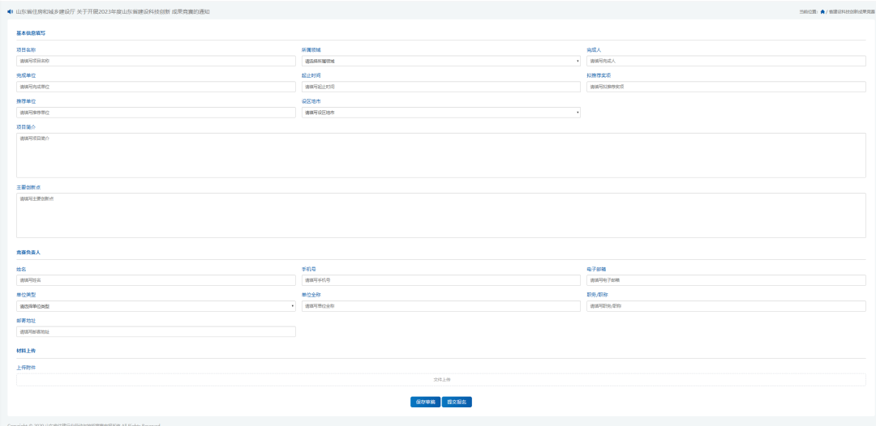
Task: Expand the 设区地市 dropdown
Action: 441,113
